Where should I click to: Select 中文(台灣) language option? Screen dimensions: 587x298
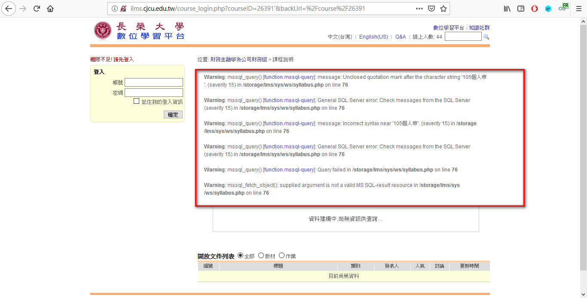340,37
